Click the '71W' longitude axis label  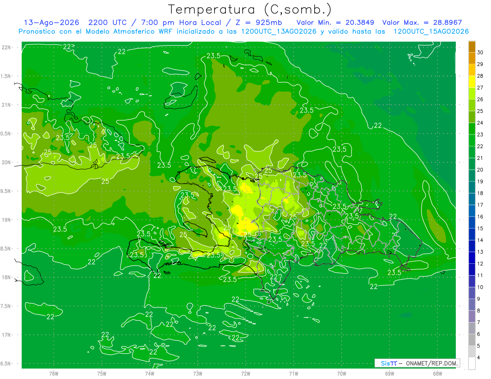coord(293,374)
